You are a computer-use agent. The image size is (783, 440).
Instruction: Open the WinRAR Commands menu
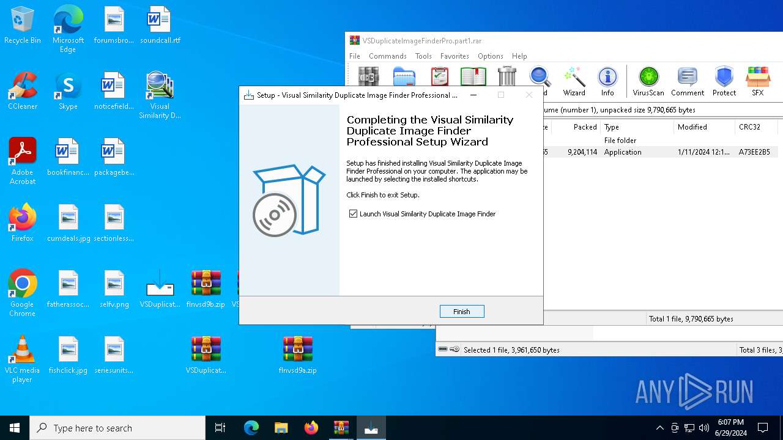pyautogui.click(x=388, y=56)
